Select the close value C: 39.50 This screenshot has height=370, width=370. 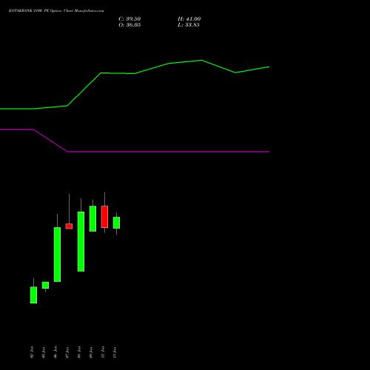pyautogui.click(x=129, y=19)
